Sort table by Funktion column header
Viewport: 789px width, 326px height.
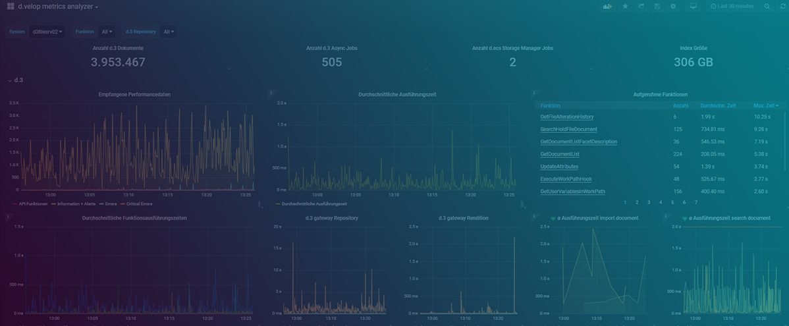tap(550, 105)
